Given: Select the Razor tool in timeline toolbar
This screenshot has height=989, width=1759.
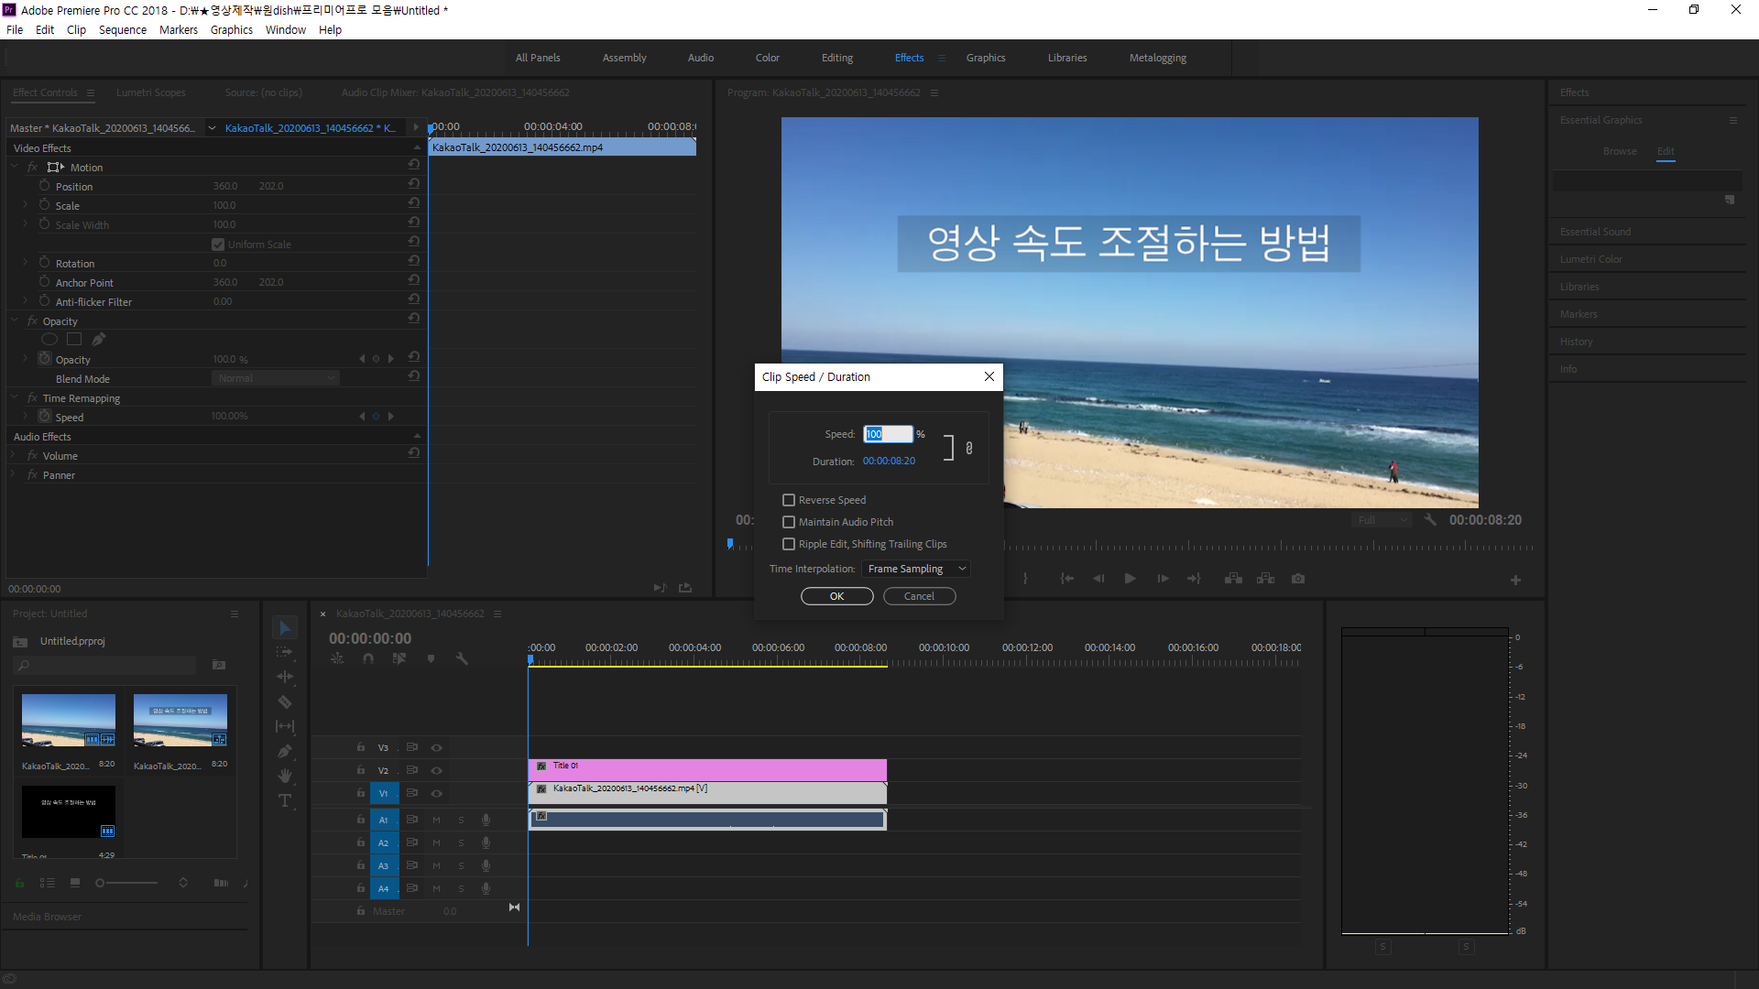Looking at the screenshot, I should point(285,701).
